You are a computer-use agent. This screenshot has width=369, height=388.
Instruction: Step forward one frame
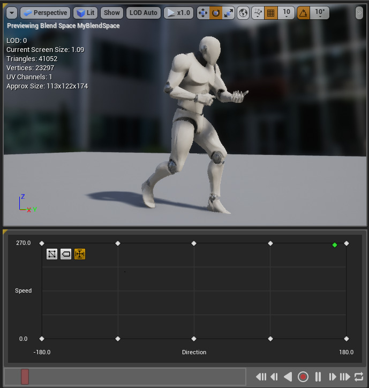pos(333,377)
